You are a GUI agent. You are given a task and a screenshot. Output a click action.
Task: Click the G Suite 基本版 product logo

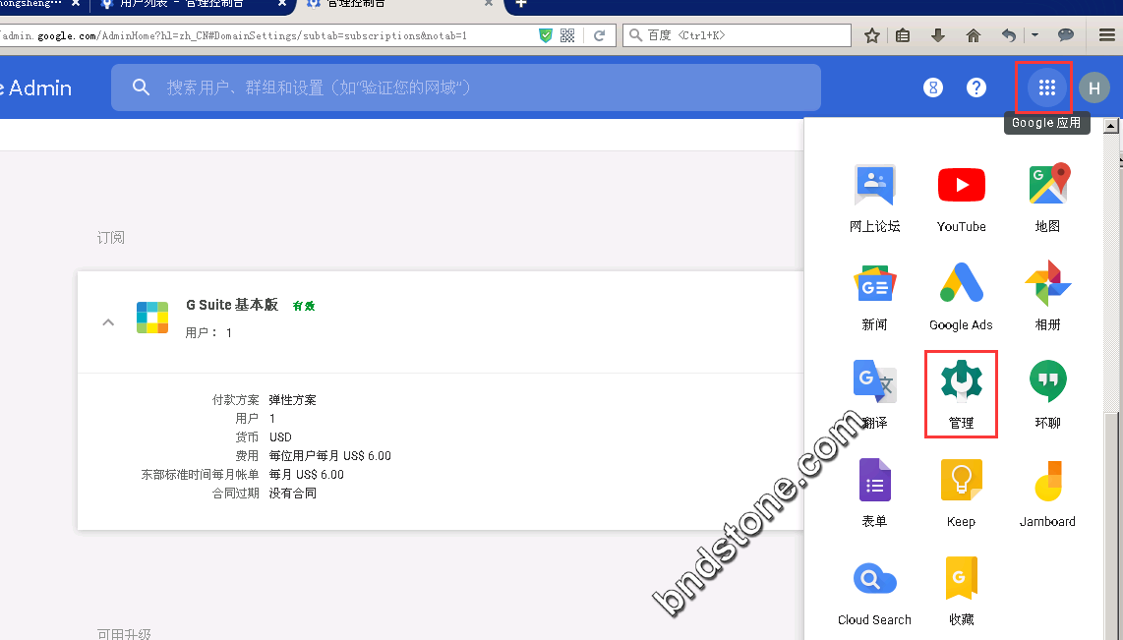pyautogui.click(x=152, y=318)
